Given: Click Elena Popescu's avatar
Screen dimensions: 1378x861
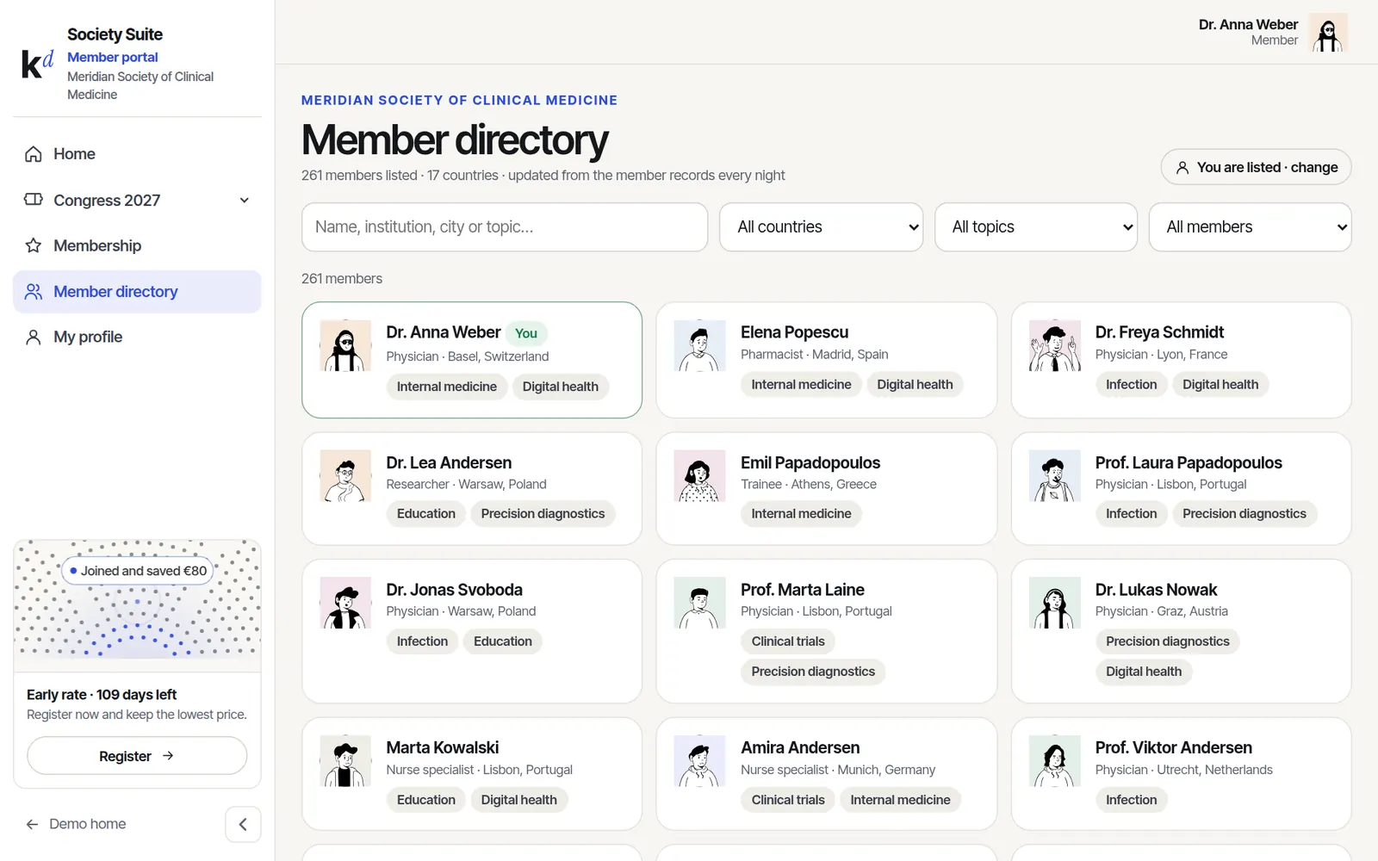Looking at the screenshot, I should (699, 345).
